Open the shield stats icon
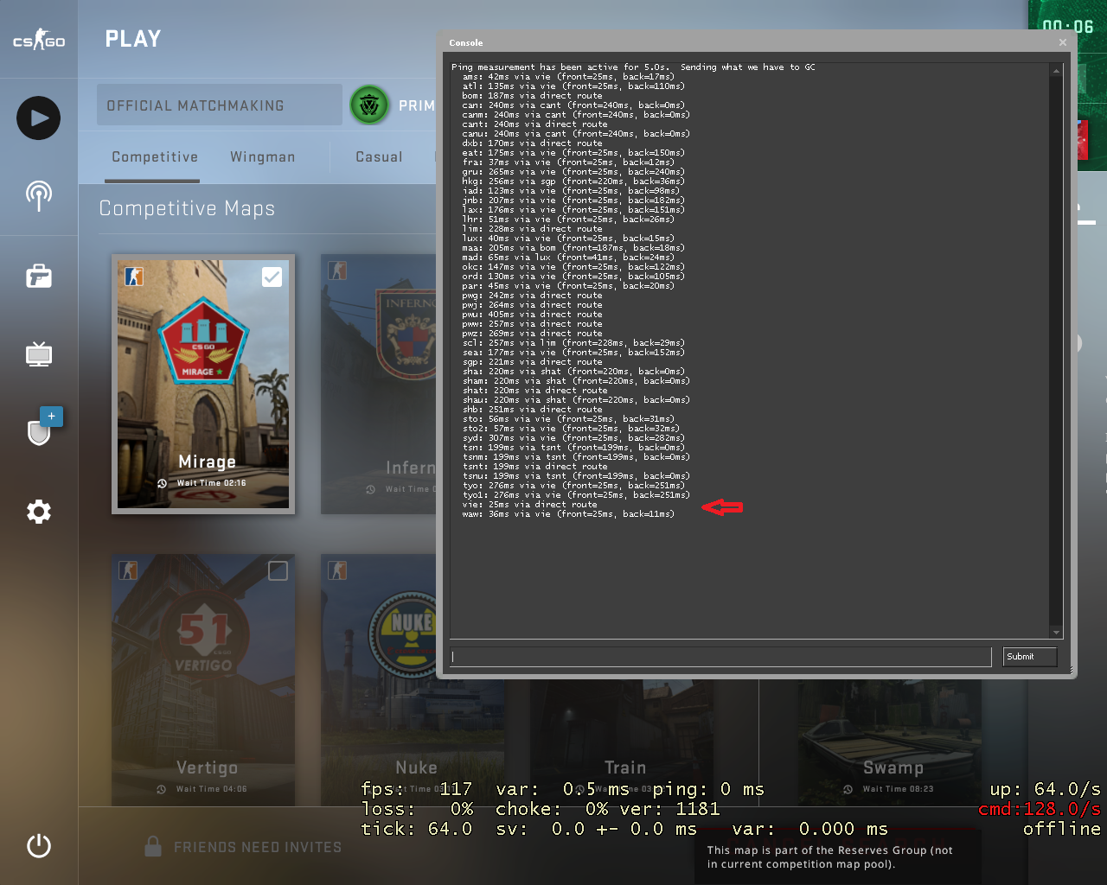The width and height of the screenshot is (1107, 885). tap(39, 431)
